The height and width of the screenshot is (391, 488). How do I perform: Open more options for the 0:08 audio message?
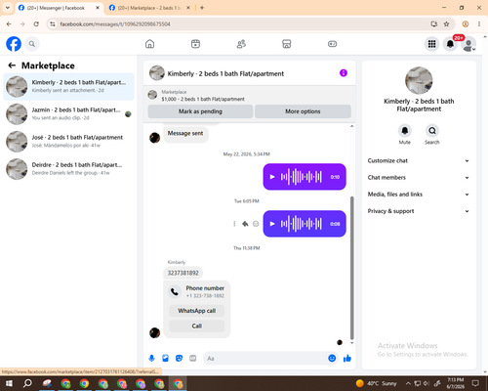[234, 224]
